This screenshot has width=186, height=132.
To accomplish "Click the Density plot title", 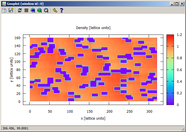I will click(x=93, y=28).
